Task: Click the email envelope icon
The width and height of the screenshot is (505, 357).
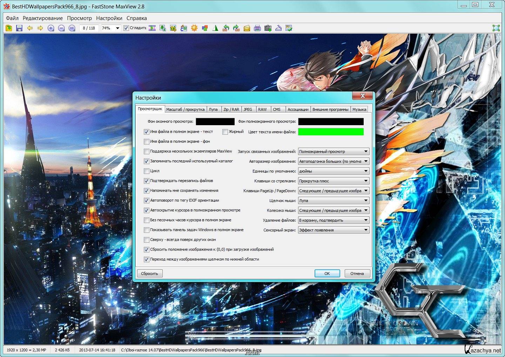Action: click(247, 28)
